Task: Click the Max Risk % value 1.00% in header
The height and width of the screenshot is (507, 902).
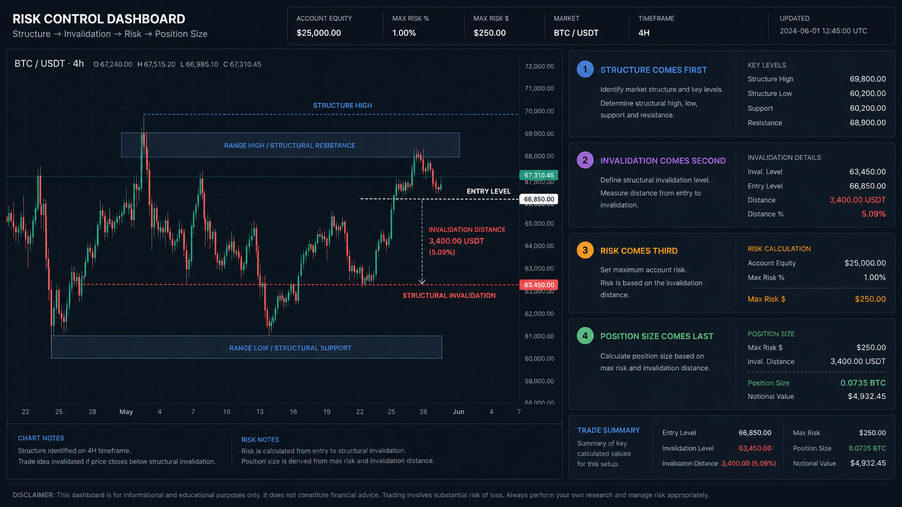Action: (x=404, y=33)
